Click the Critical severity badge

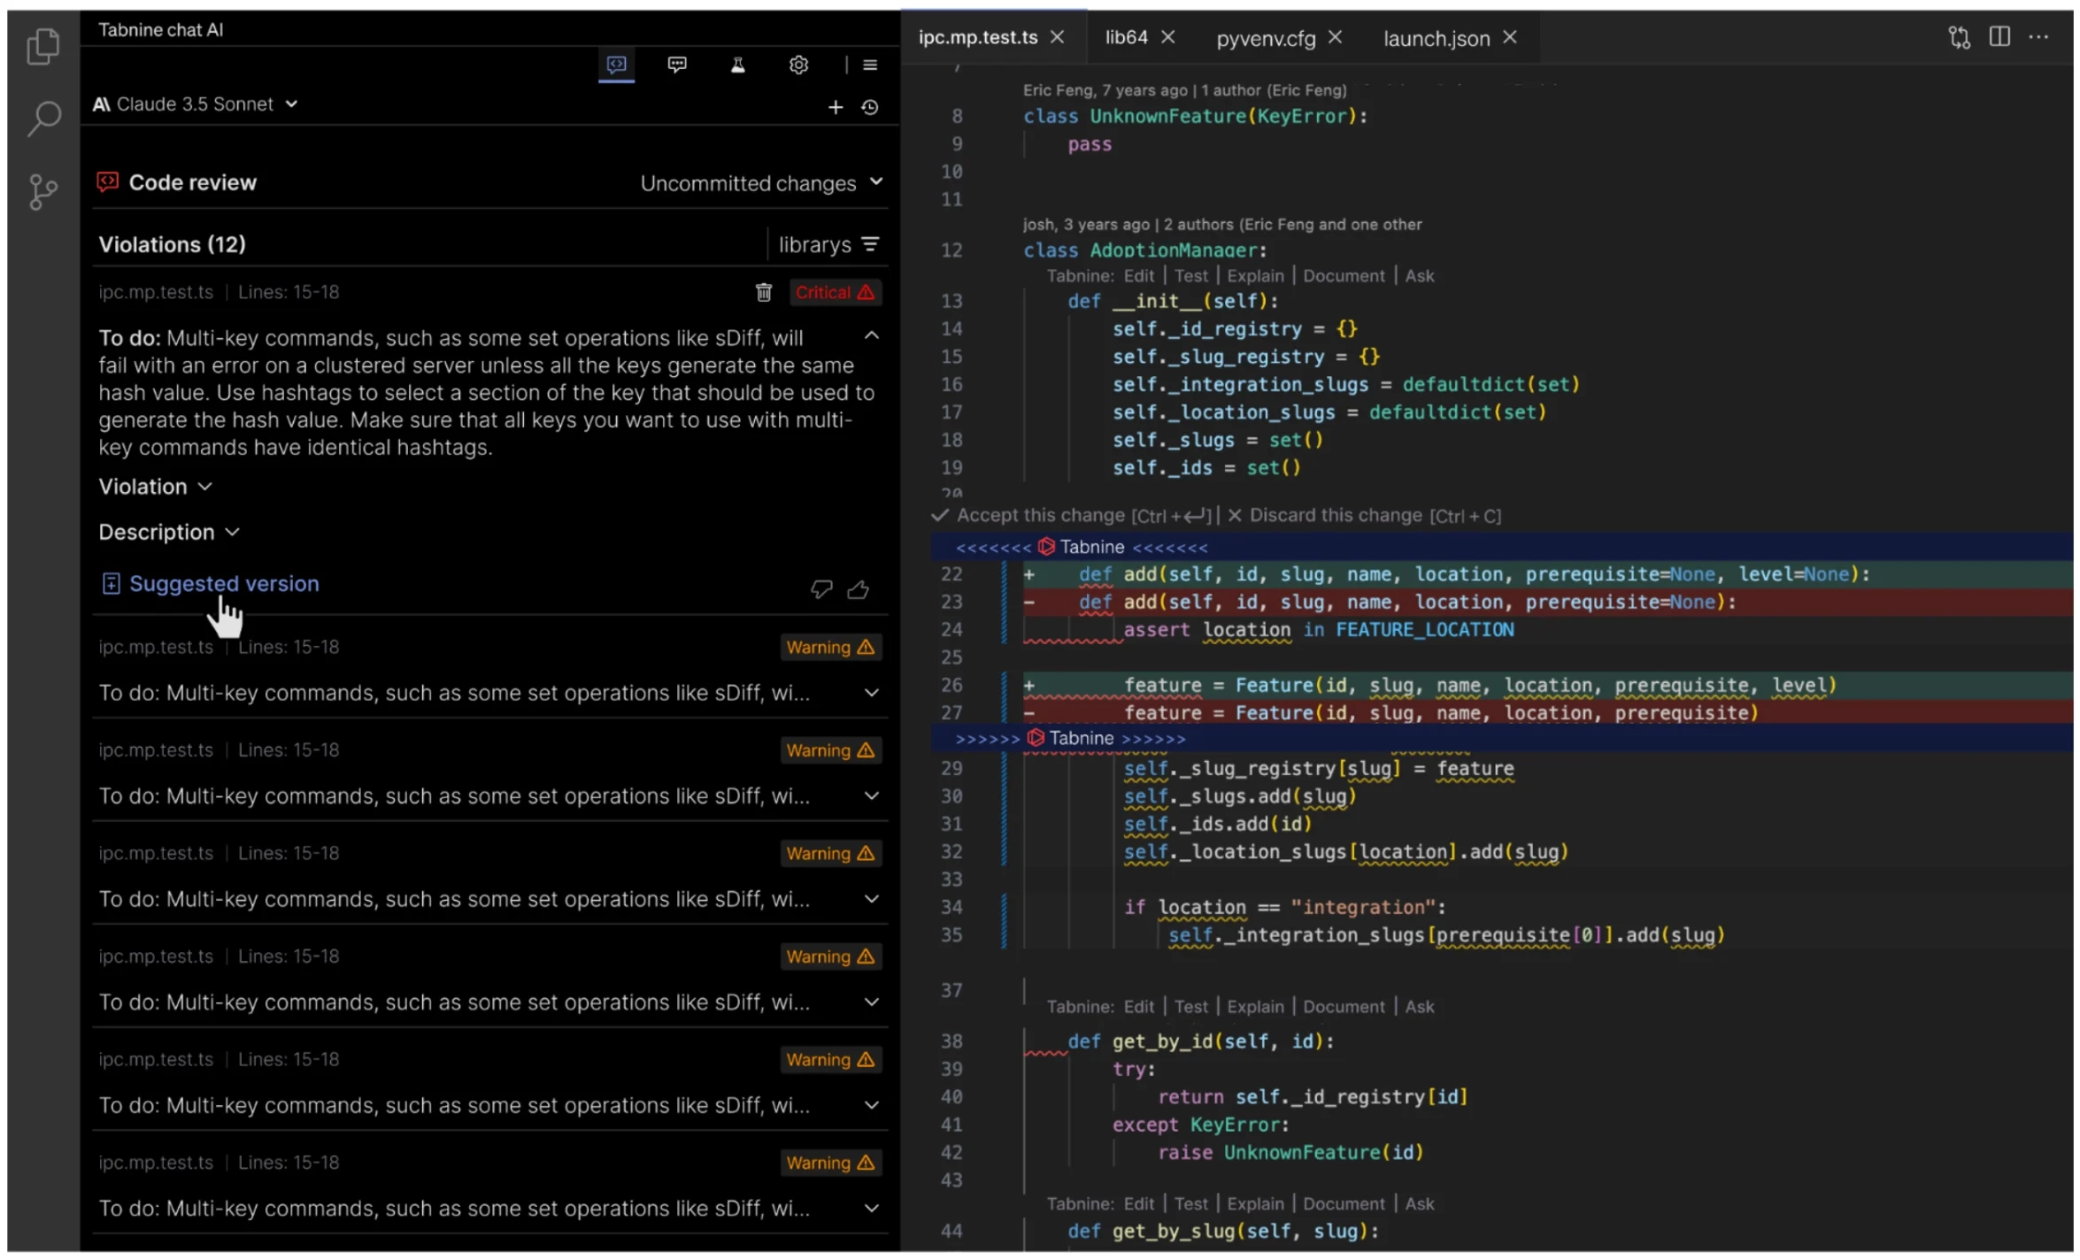click(x=834, y=292)
